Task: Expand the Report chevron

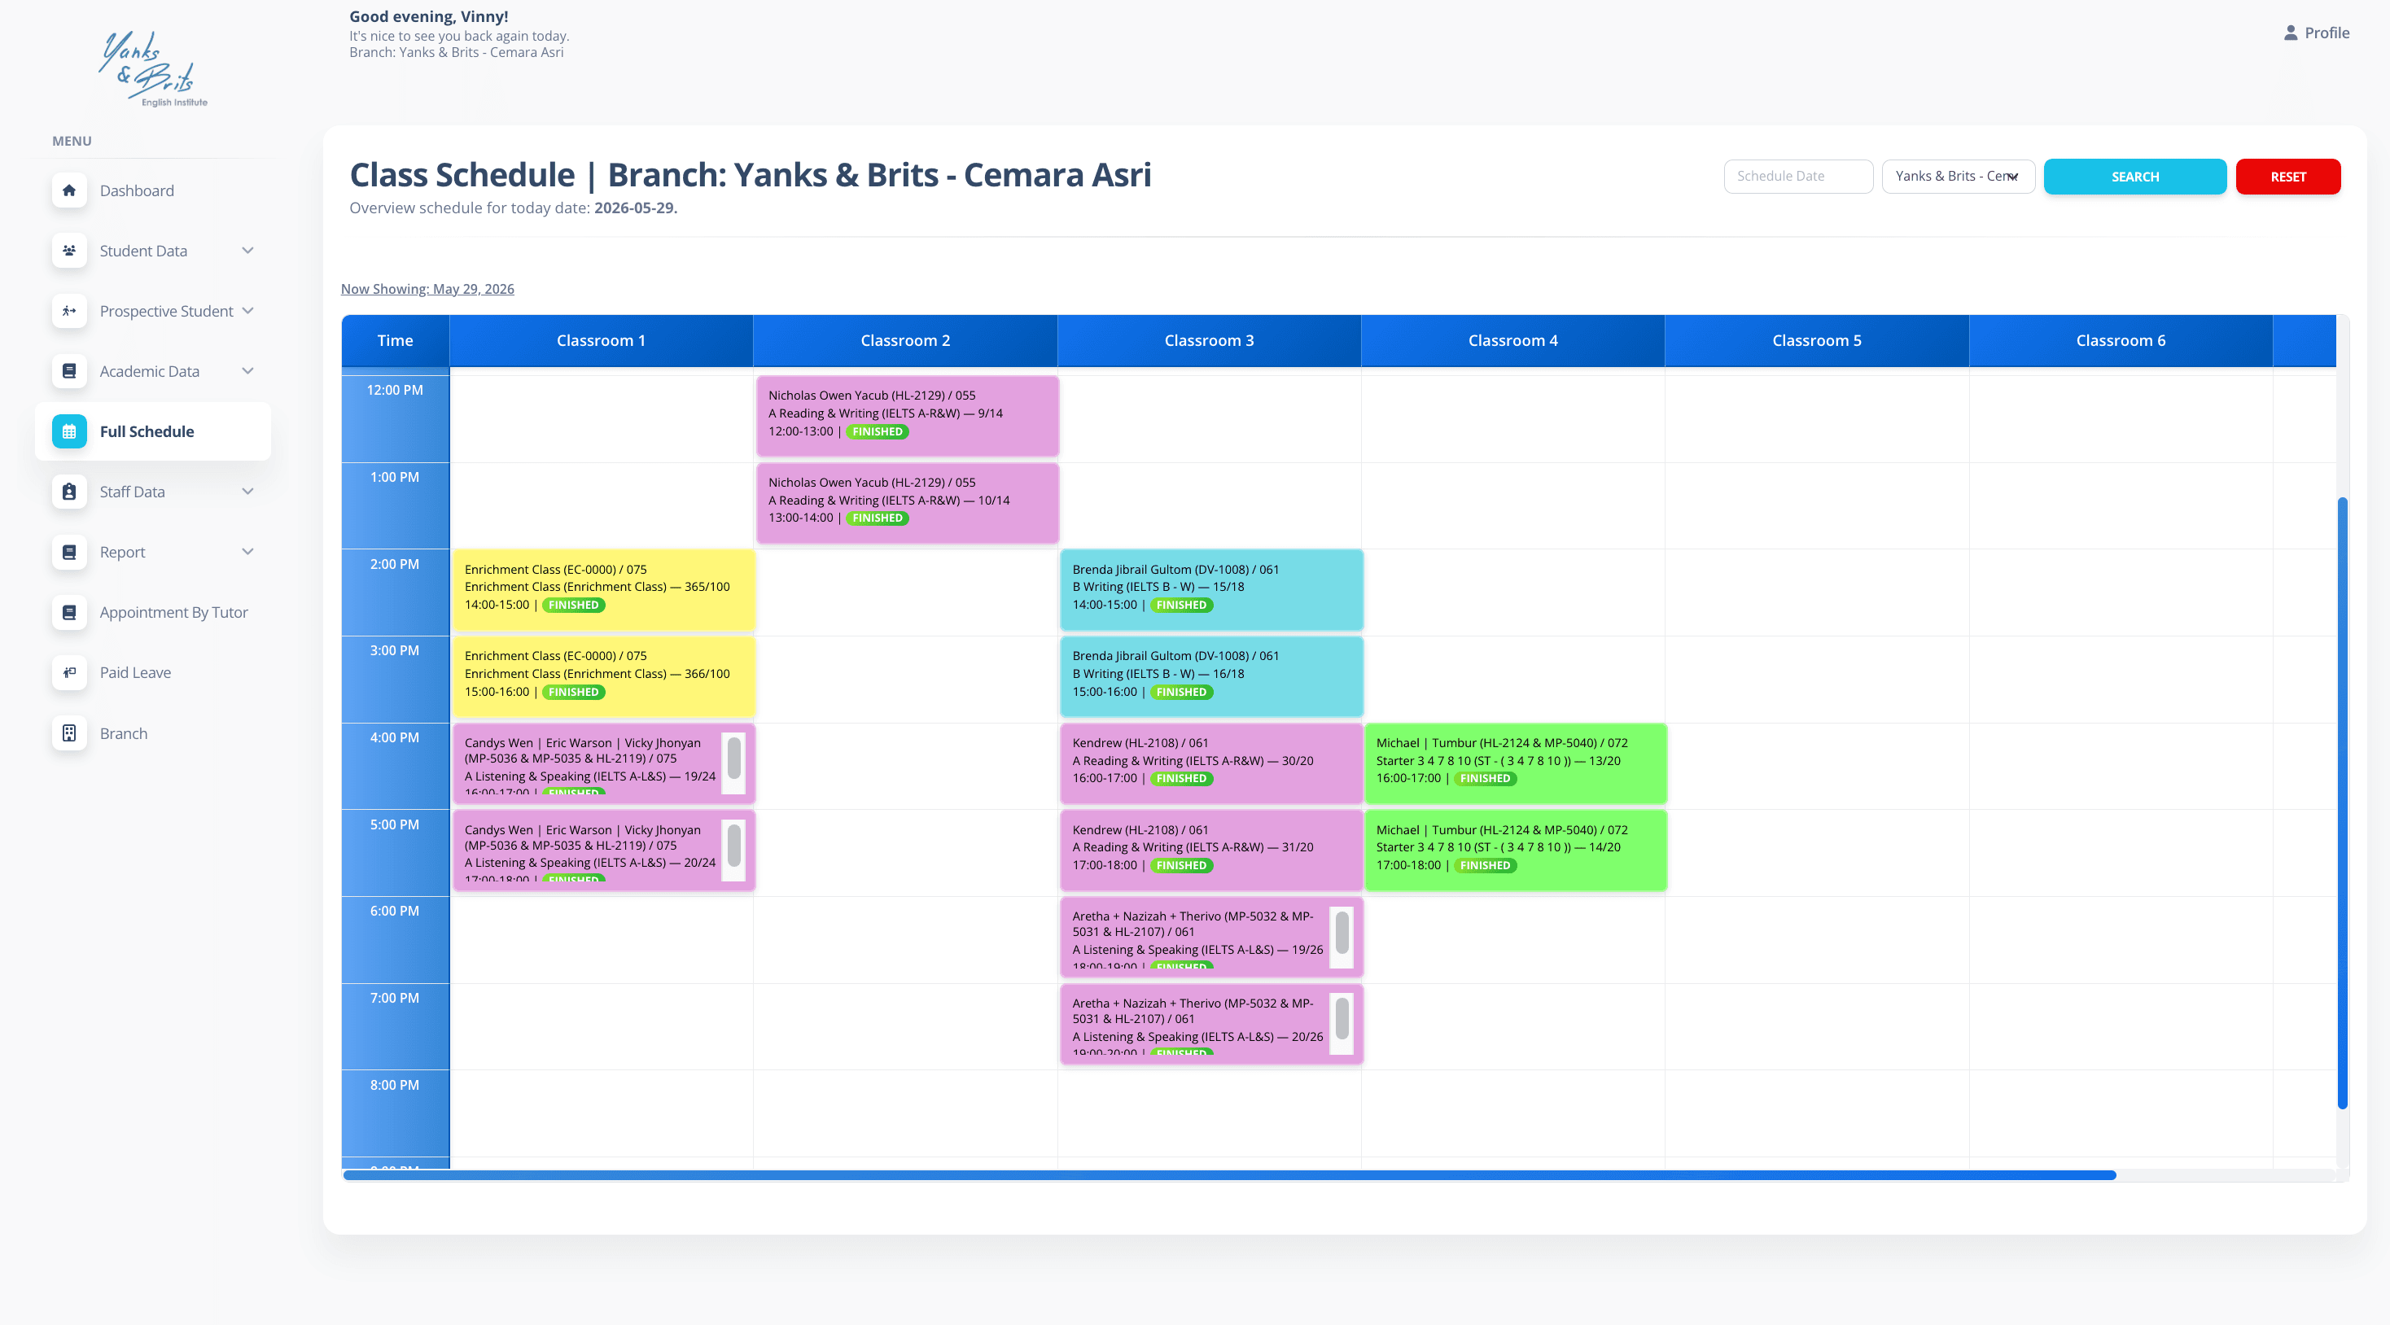Action: tap(247, 552)
